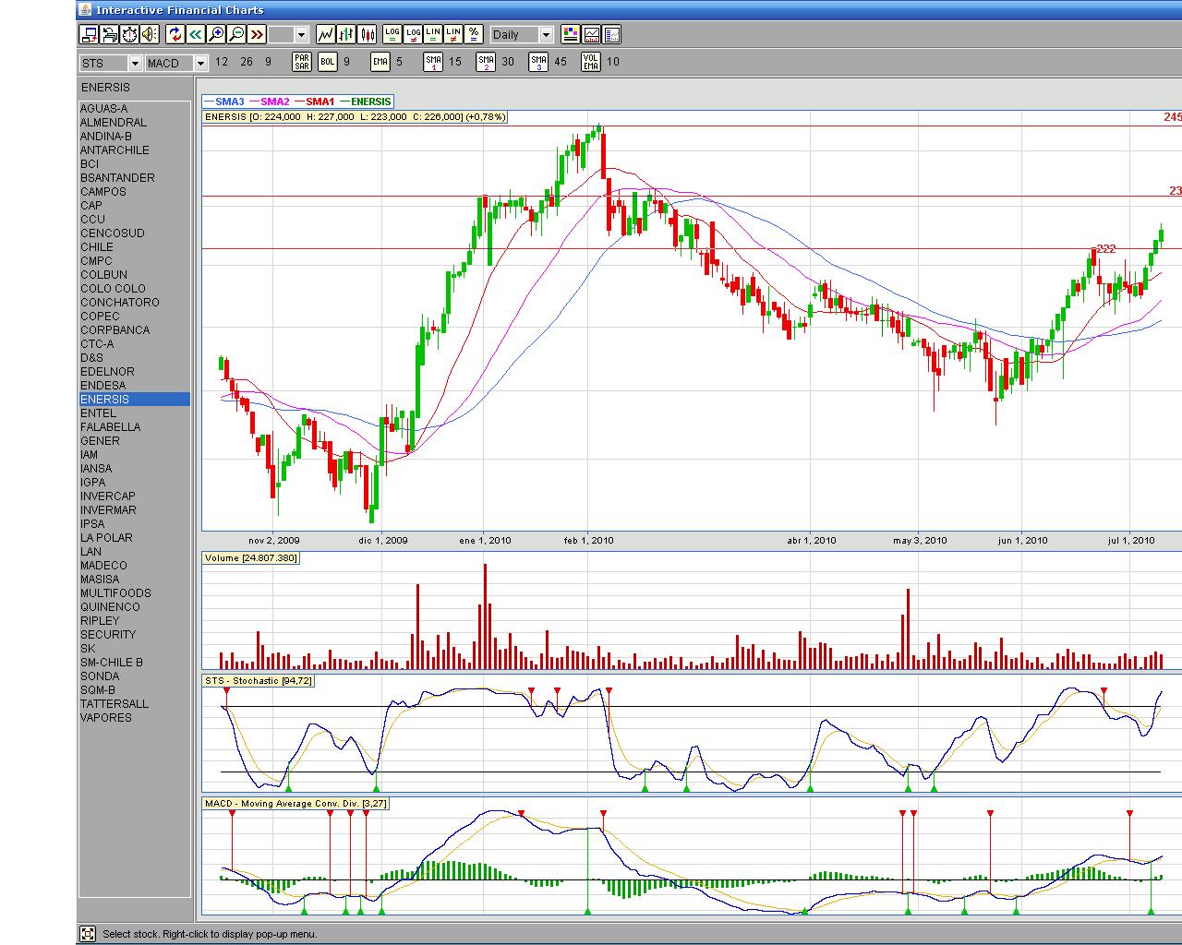Open the Daily period dropdown

(x=545, y=35)
